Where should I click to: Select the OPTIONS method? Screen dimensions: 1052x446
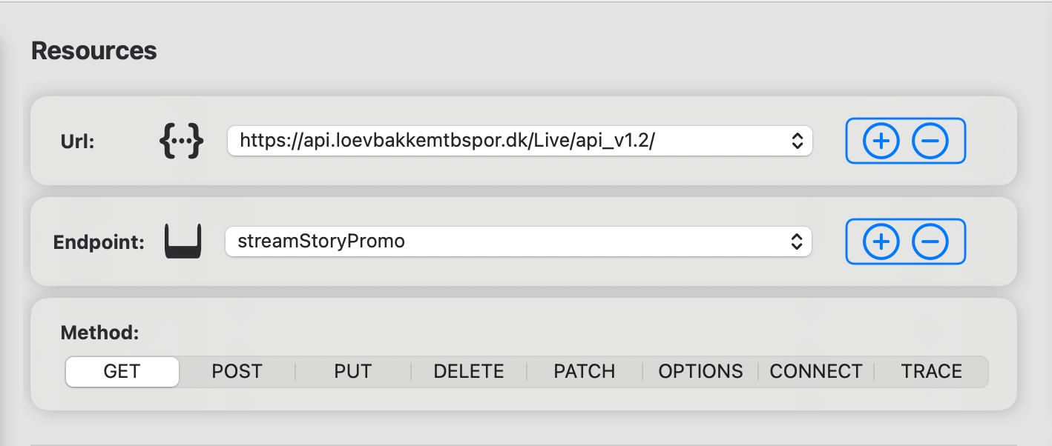(700, 371)
